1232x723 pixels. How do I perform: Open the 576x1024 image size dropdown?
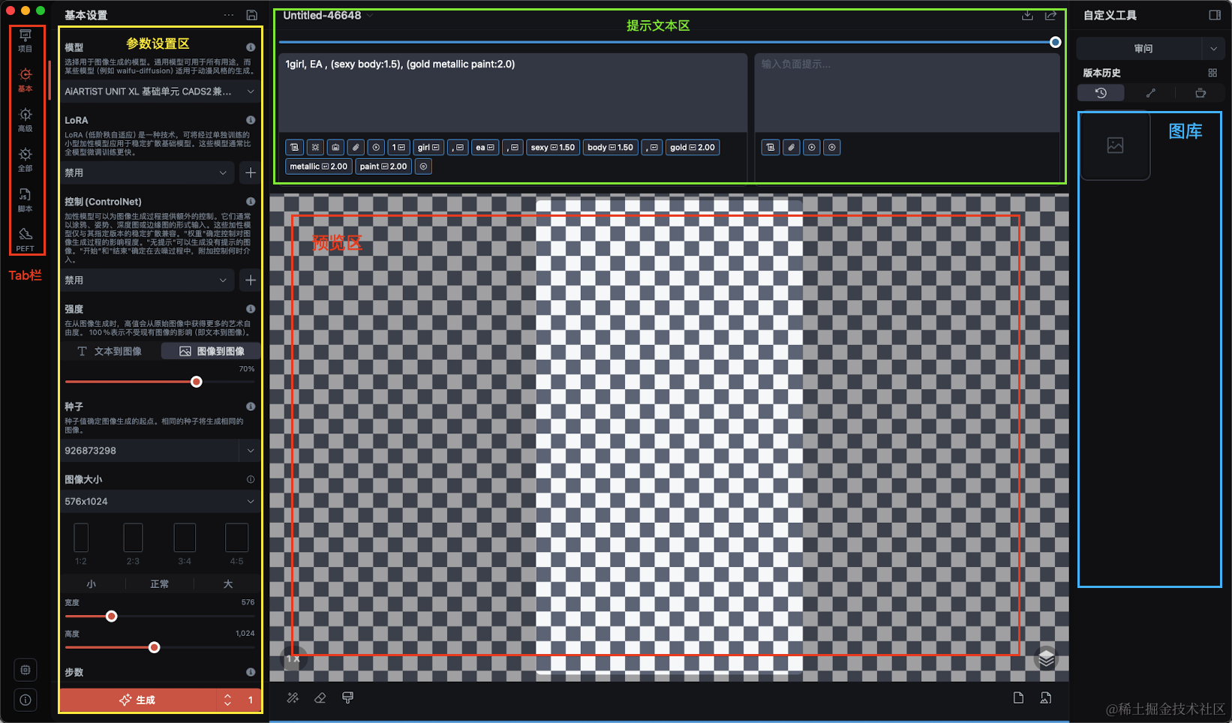point(160,501)
